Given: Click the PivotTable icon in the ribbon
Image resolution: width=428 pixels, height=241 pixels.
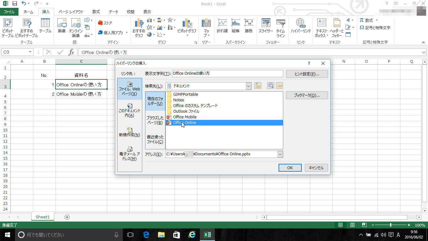Looking at the screenshot, I should [x=8, y=28].
